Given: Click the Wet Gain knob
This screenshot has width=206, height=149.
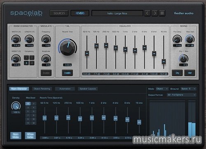Looking at the screenshot, I should [190, 39].
